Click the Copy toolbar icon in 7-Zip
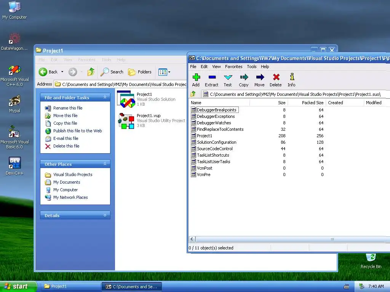The width and height of the screenshot is (390, 292). coord(244,77)
